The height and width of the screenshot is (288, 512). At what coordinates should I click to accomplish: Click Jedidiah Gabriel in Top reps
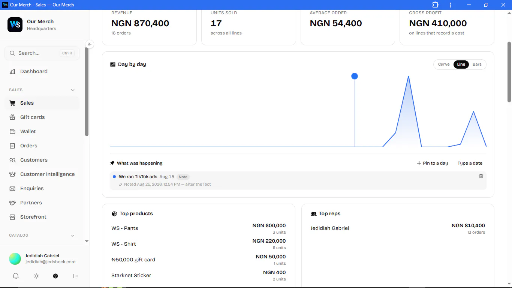tap(330, 228)
